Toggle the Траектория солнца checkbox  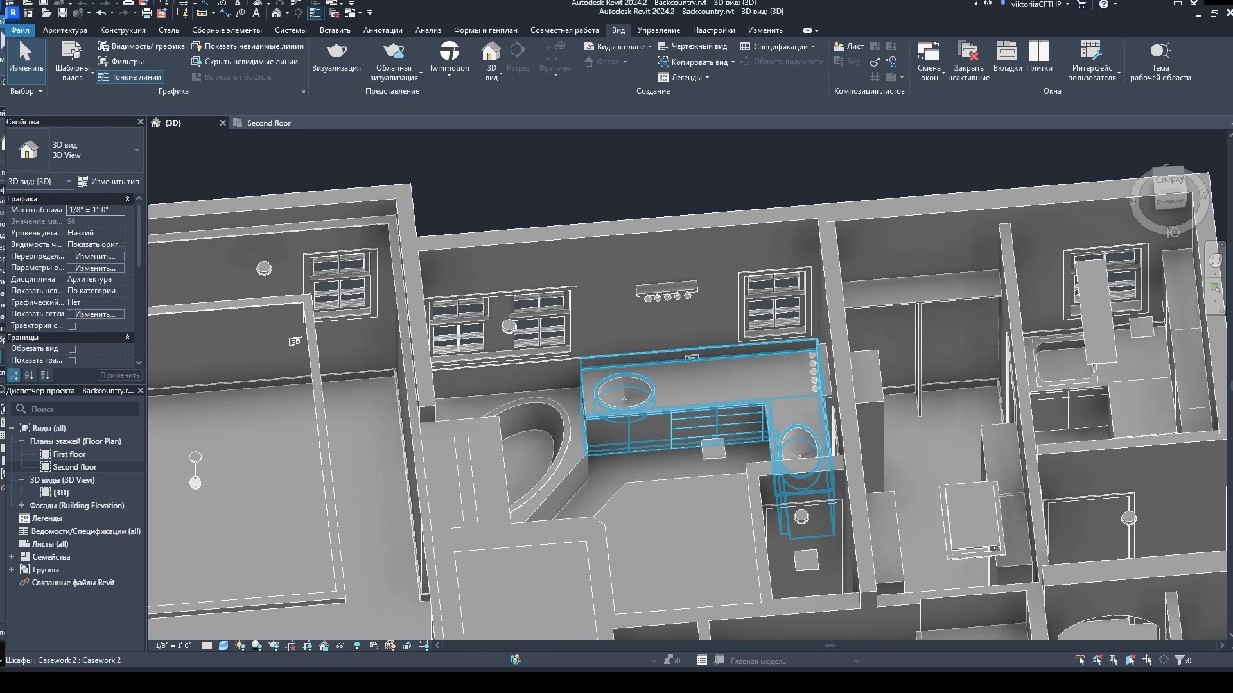coord(73,326)
